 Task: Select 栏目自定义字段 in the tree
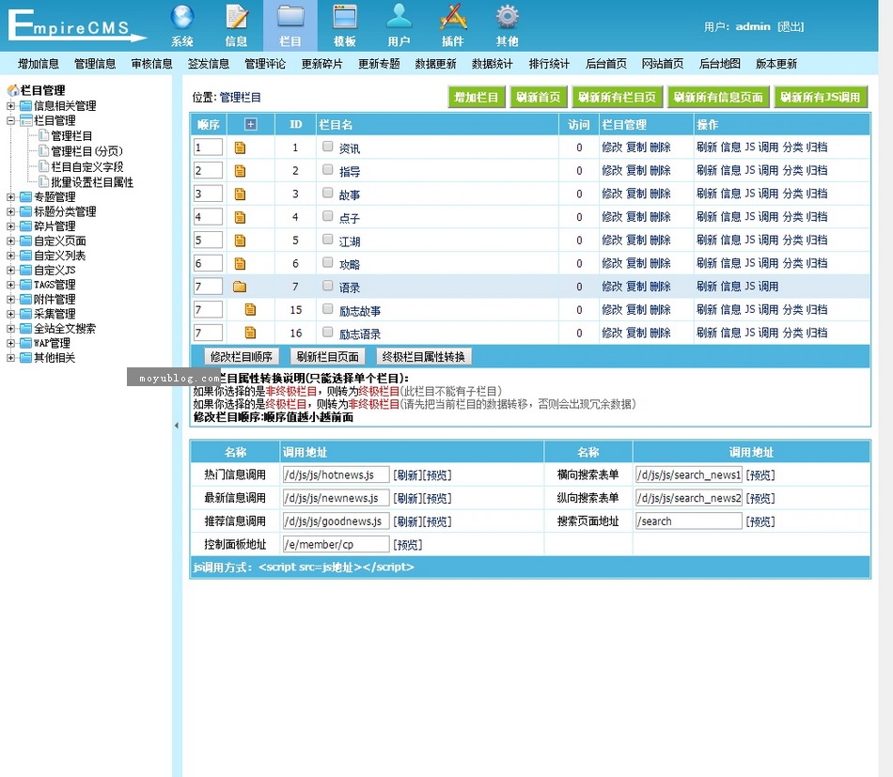87,167
